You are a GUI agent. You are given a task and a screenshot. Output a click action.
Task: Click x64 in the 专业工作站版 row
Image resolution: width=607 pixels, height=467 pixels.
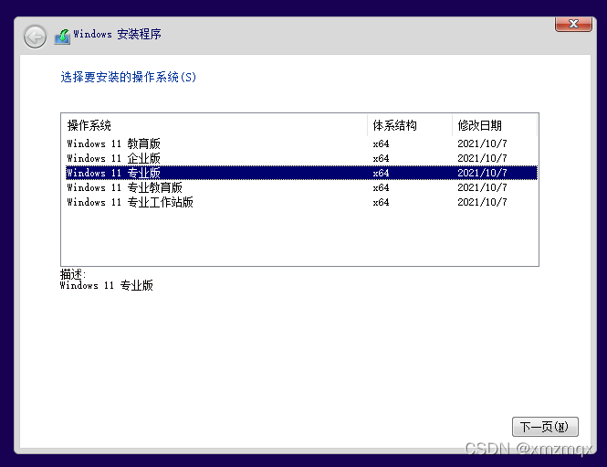(381, 202)
